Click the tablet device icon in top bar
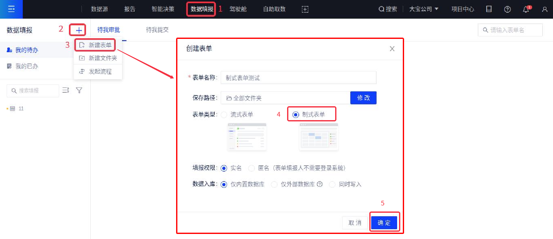 [488, 9]
